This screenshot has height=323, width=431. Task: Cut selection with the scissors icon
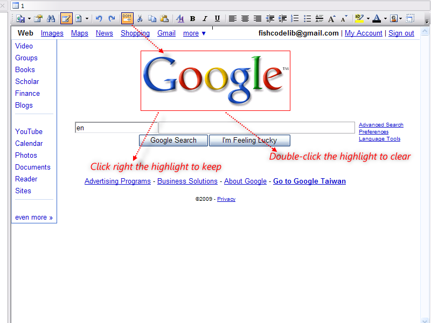[x=140, y=19]
